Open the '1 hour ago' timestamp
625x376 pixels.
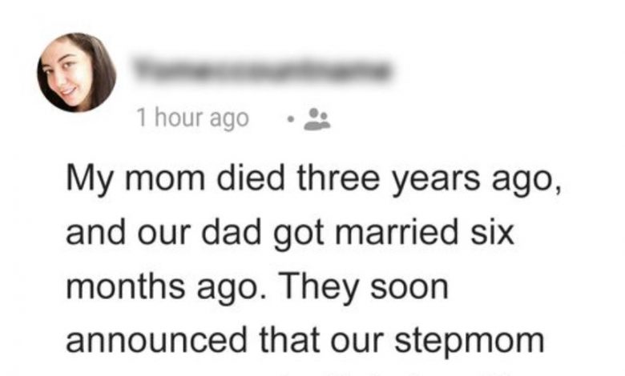(192, 118)
